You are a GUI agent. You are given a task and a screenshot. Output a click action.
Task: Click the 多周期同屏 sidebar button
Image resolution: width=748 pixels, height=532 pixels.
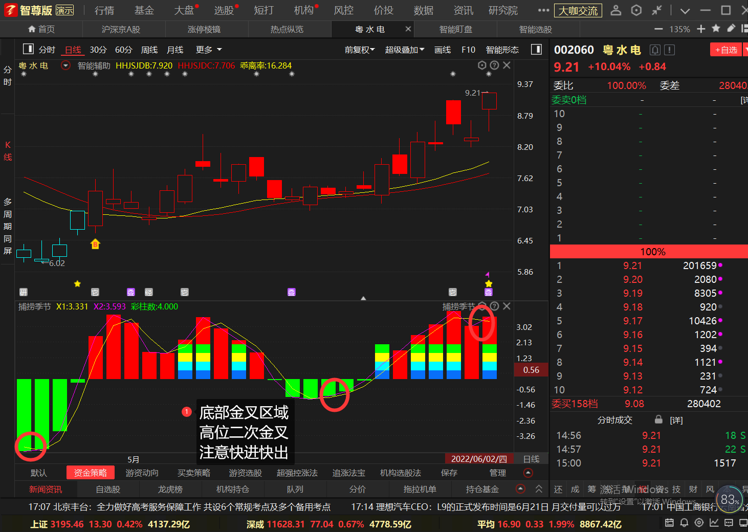click(8, 227)
